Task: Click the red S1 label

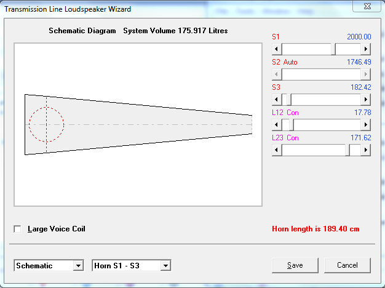Action: pyautogui.click(x=276, y=37)
